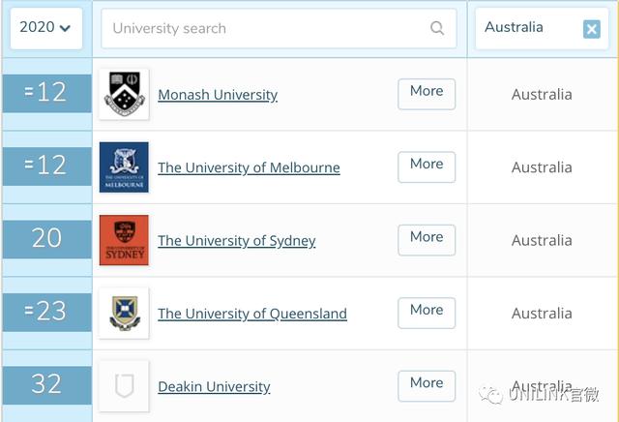Focus the University search field

click(279, 28)
